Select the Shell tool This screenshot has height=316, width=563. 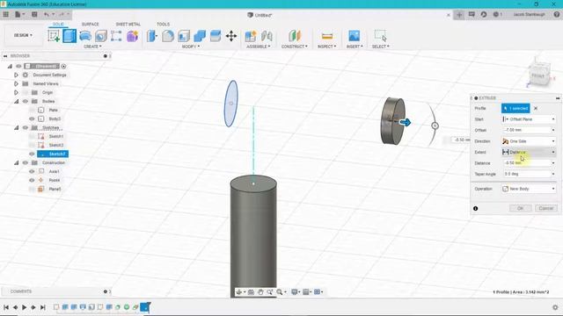tap(184, 36)
